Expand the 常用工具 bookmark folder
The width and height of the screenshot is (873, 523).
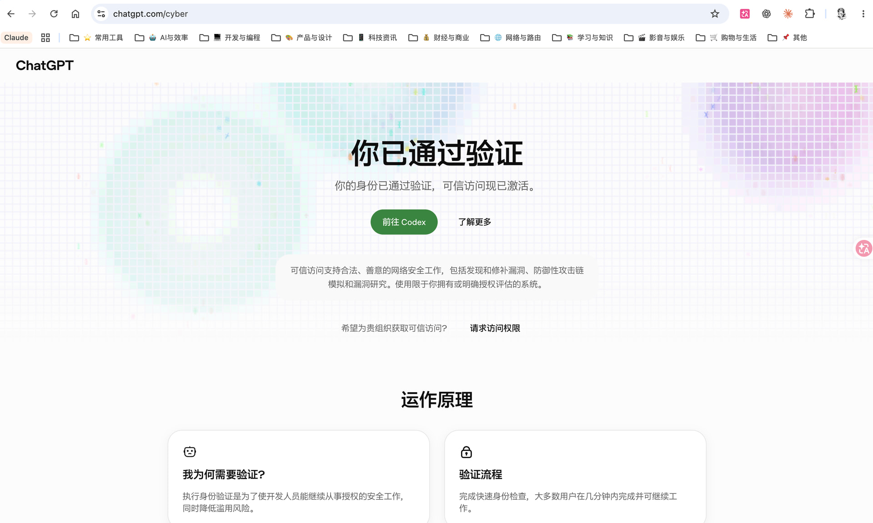pyautogui.click(x=96, y=38)
